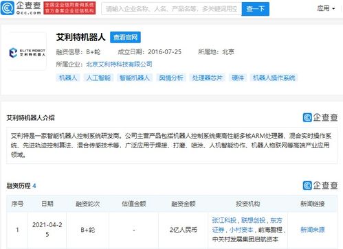Click the B+轮 cell in row 1

tap(88, 230)
